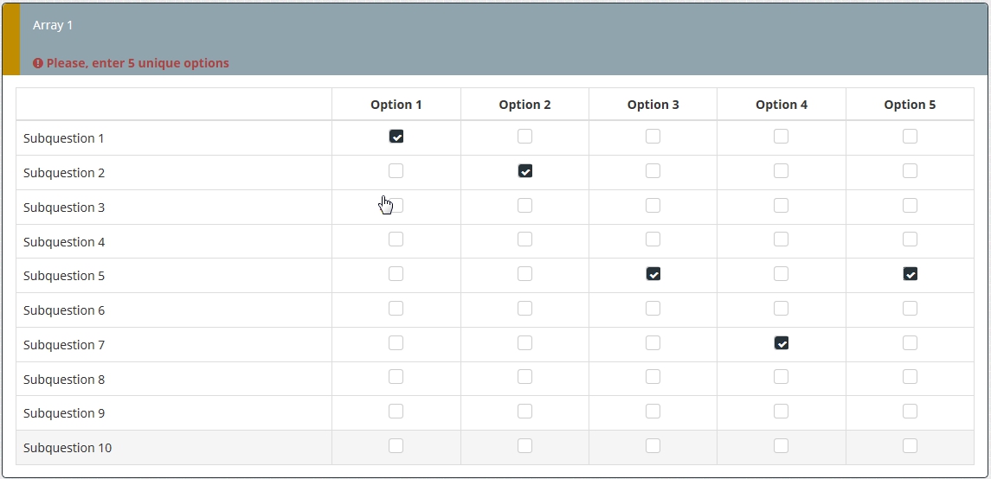Viewport: 991px width, 479px height.
Task: Select Subquestion 9 Option 1 checkbox
Action: click(x=396, y=412)
